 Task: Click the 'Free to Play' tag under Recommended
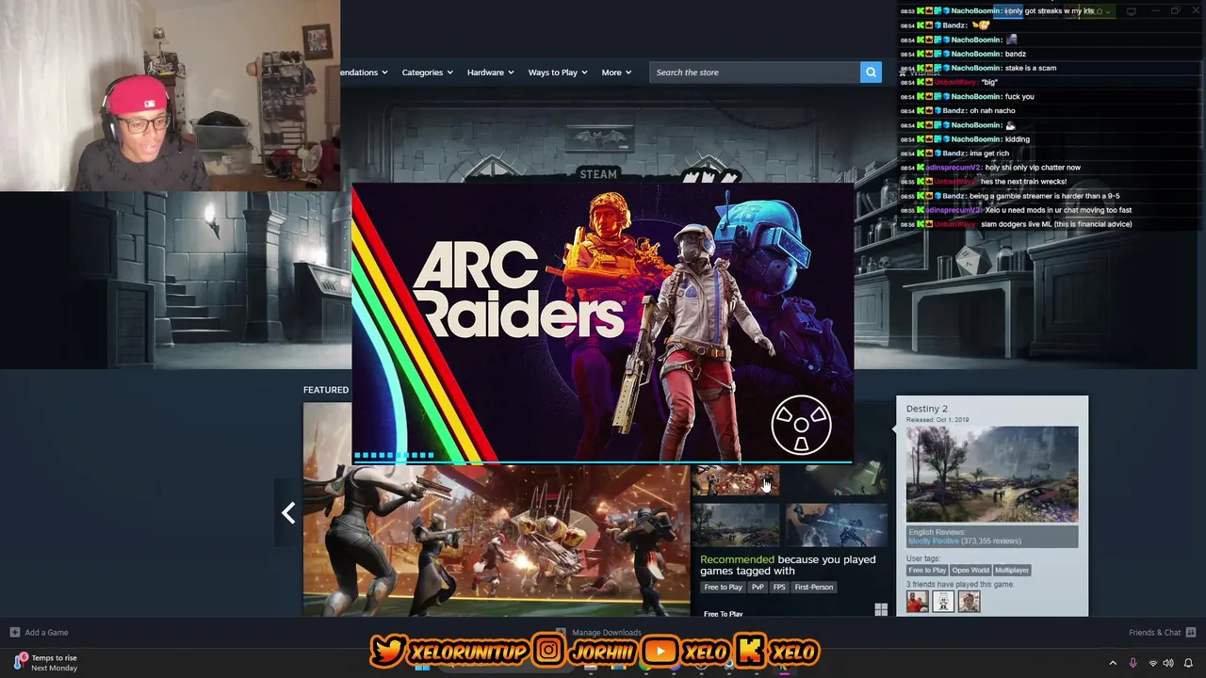coord(723,587)
